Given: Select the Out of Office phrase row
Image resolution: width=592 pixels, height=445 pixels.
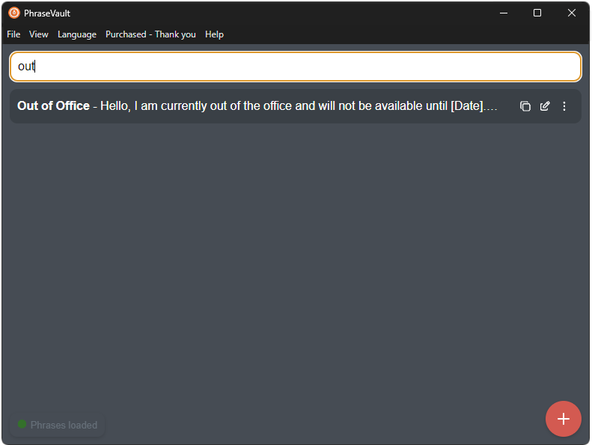Looking at the screenshot, I should [296, 106].
